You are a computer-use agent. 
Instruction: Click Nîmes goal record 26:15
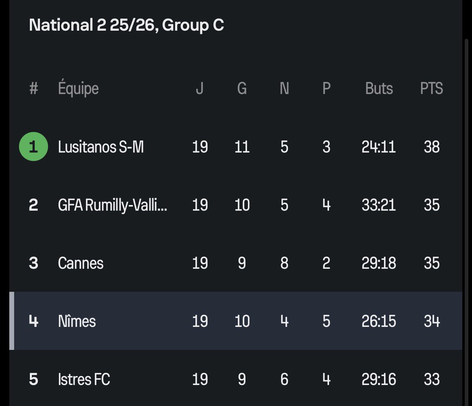[379, 321]
